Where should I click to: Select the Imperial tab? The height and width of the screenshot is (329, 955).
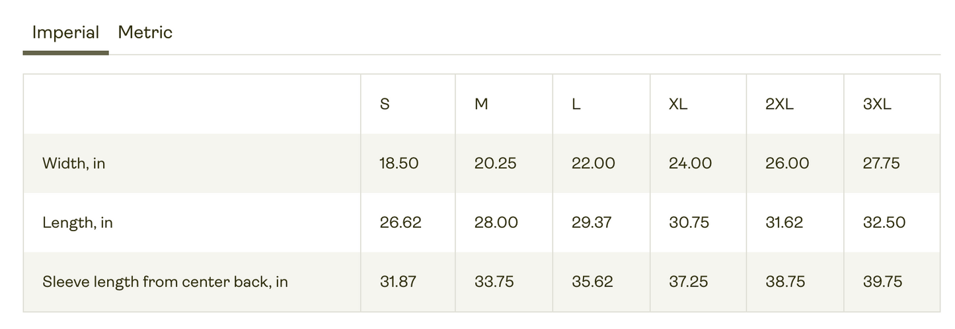(65, 32)
